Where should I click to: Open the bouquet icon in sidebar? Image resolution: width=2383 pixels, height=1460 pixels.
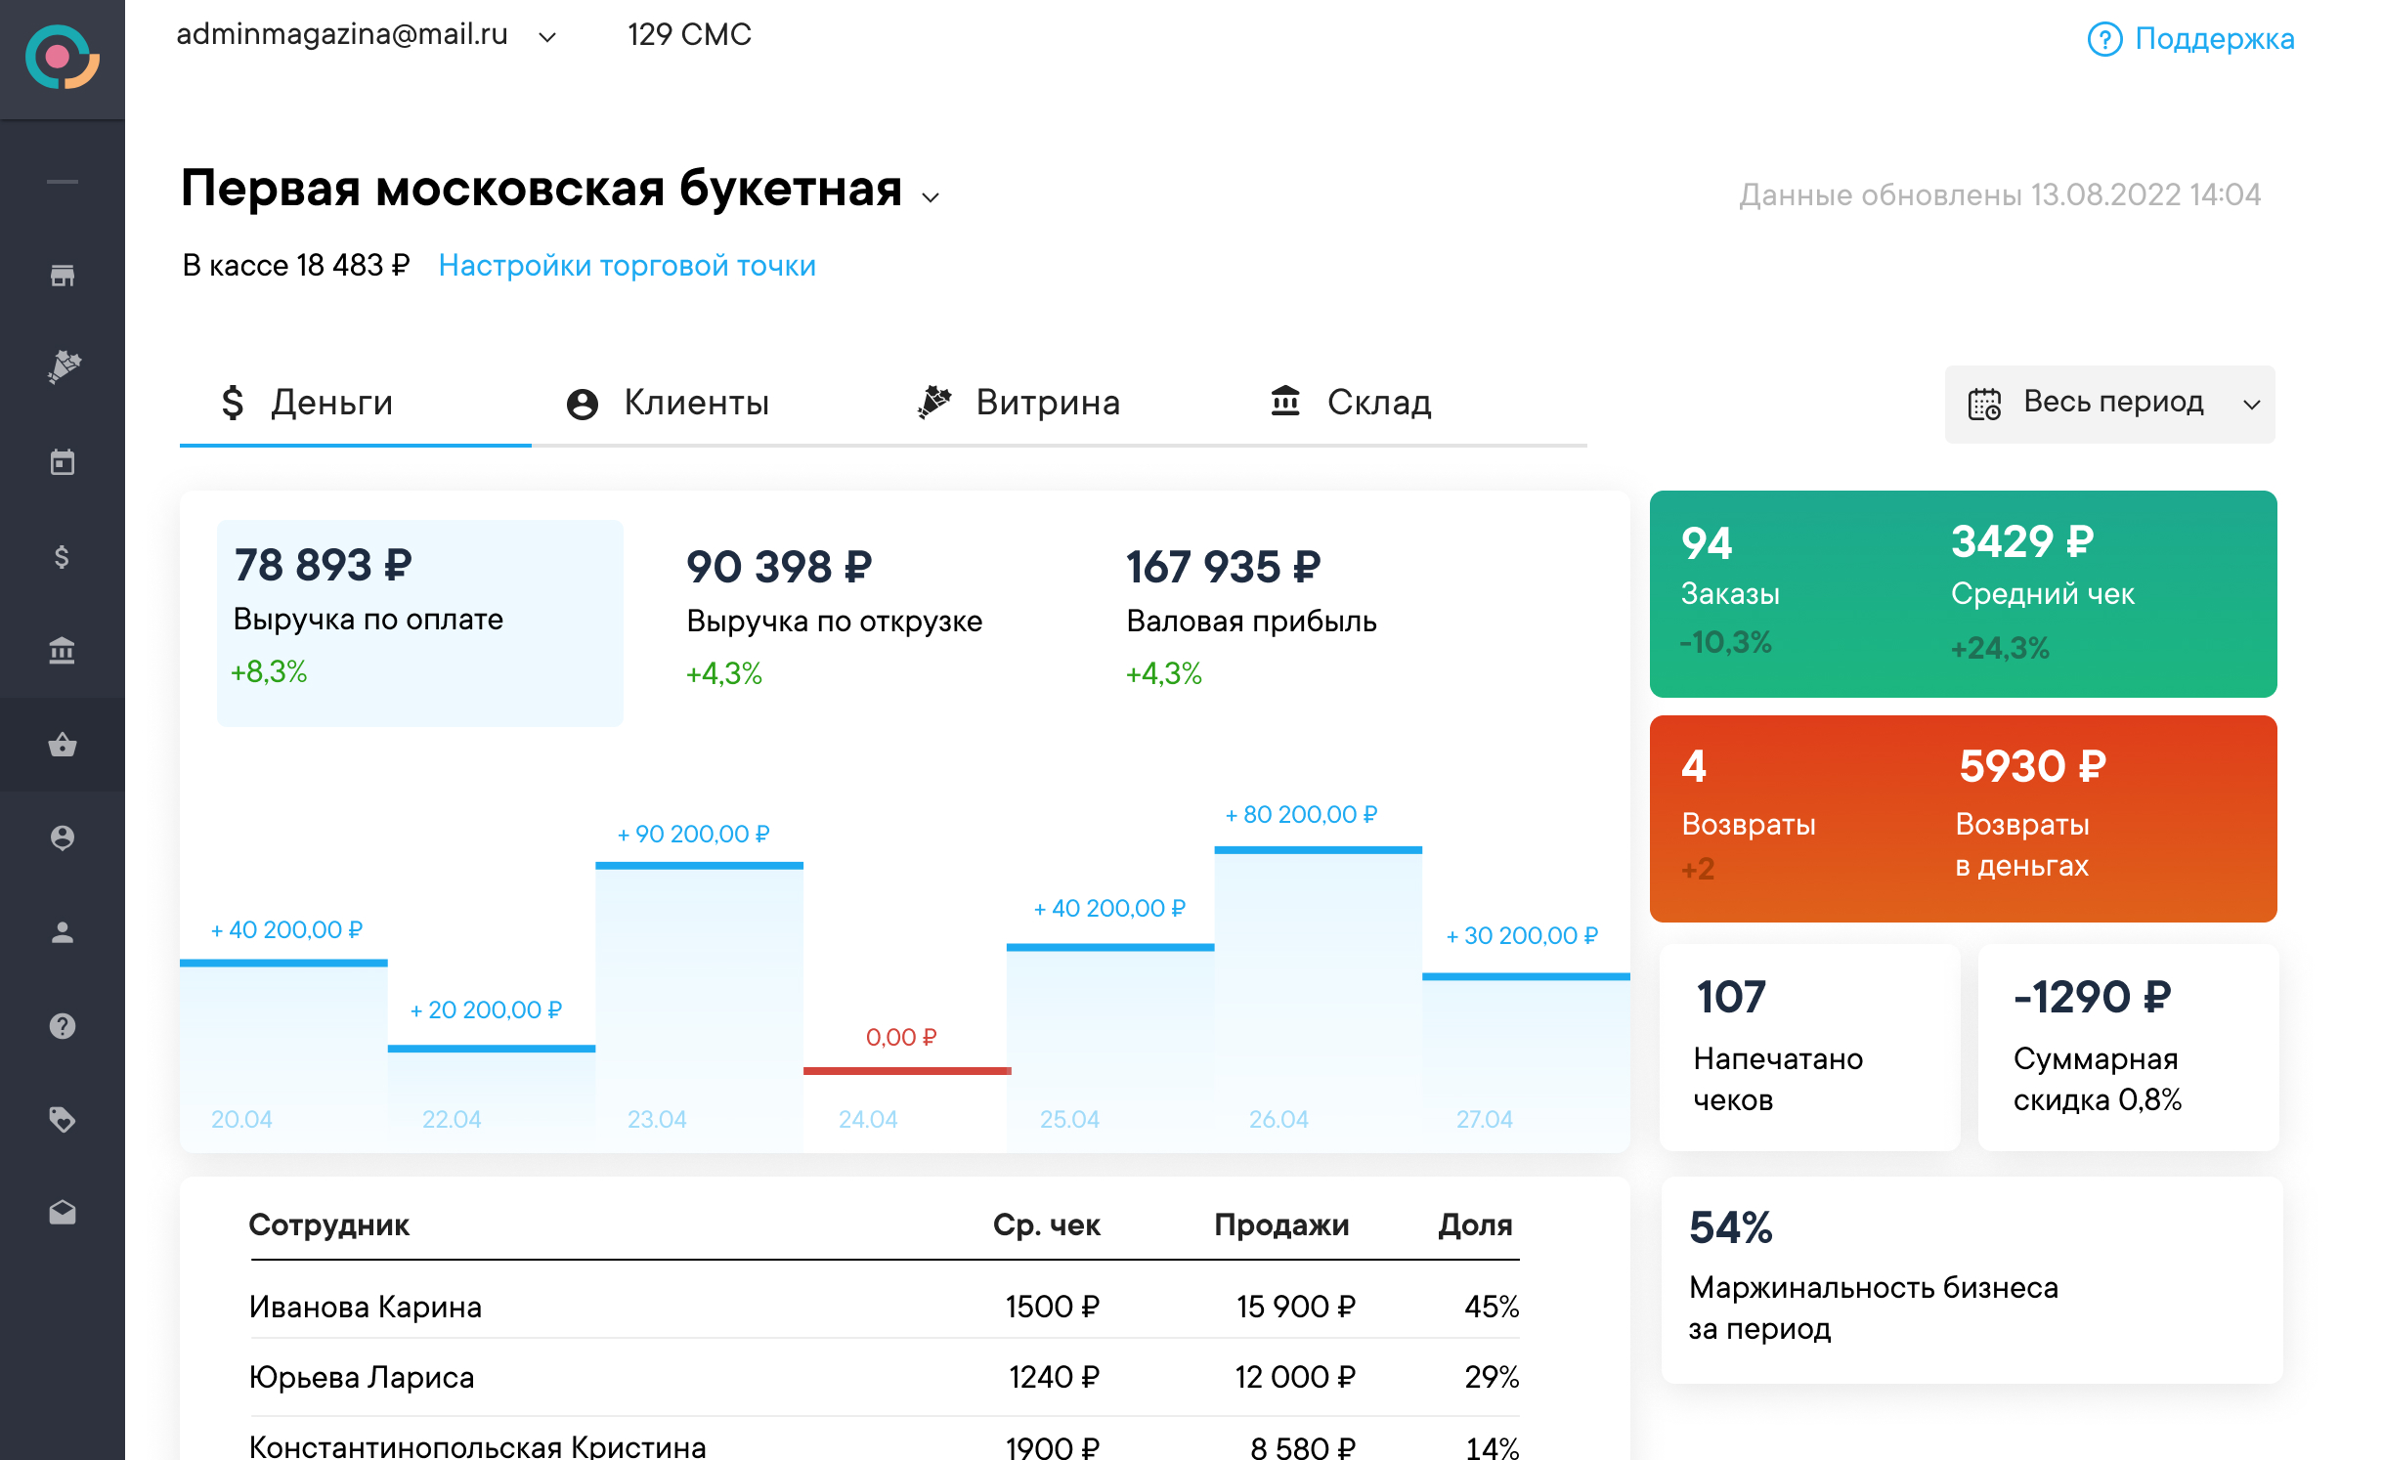coord(63,367)
